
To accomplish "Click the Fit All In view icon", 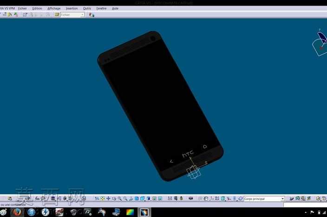I will click(103, 198).
